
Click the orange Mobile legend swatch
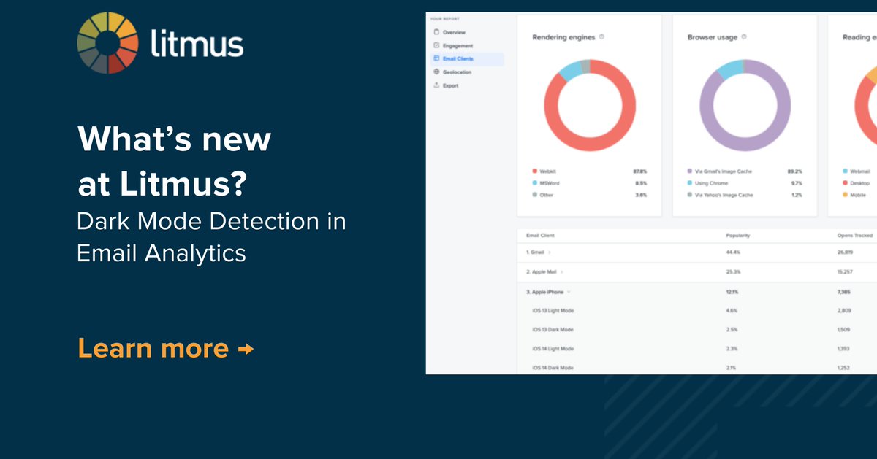844,195
